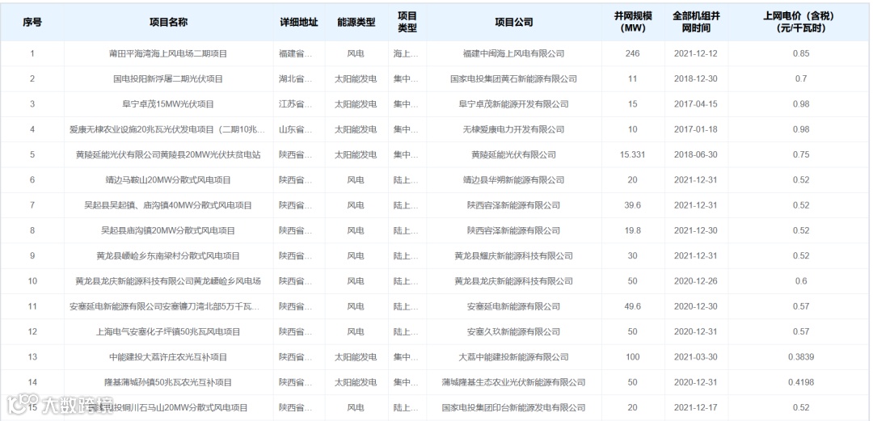Click the capacity value 100
Viewport: 873px width, 421px height.
(632, 357)
